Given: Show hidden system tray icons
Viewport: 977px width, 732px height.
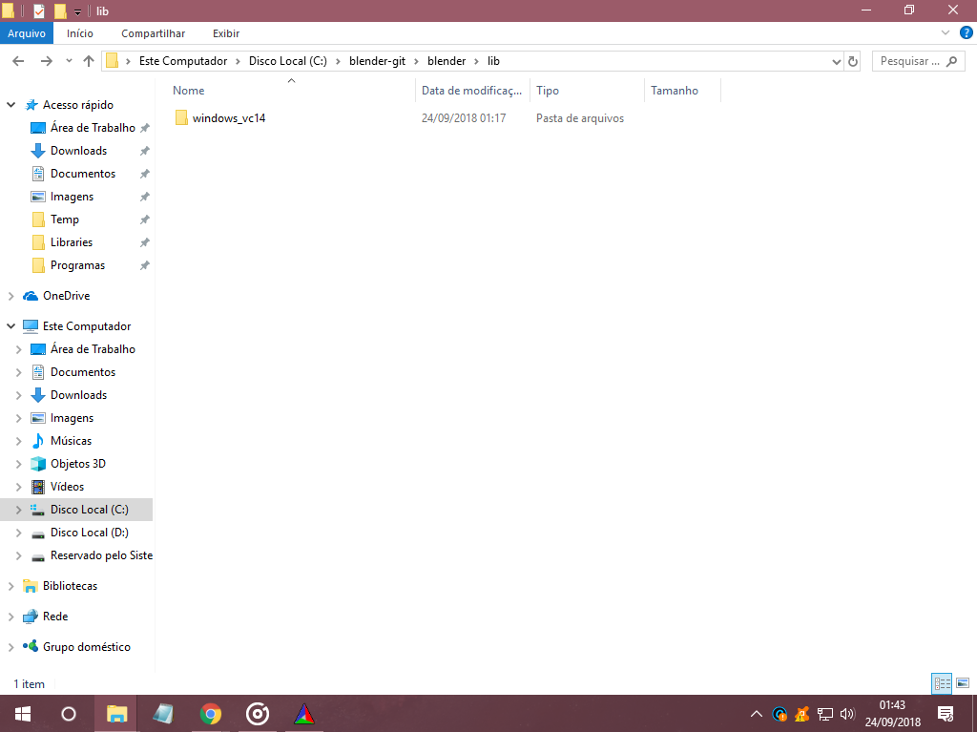Looking at the screenshot, I should pyautogui.click(x=756, y=714).
